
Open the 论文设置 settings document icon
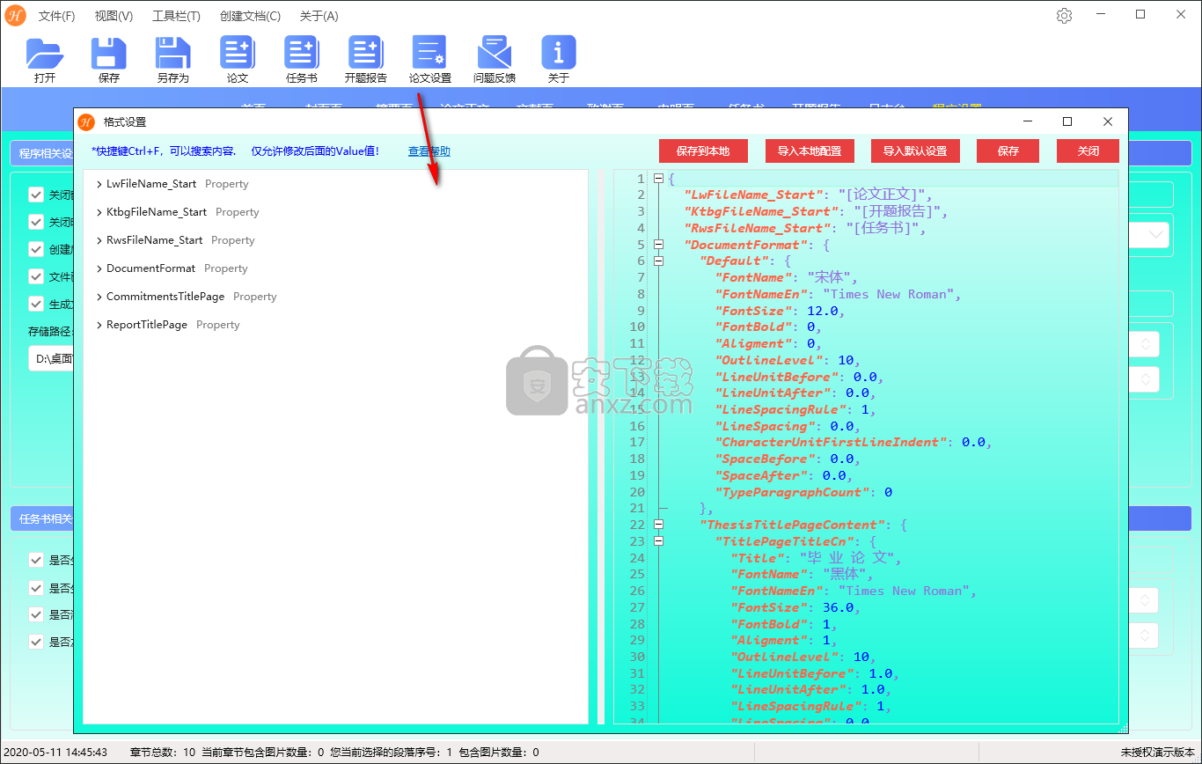(429, 53)
